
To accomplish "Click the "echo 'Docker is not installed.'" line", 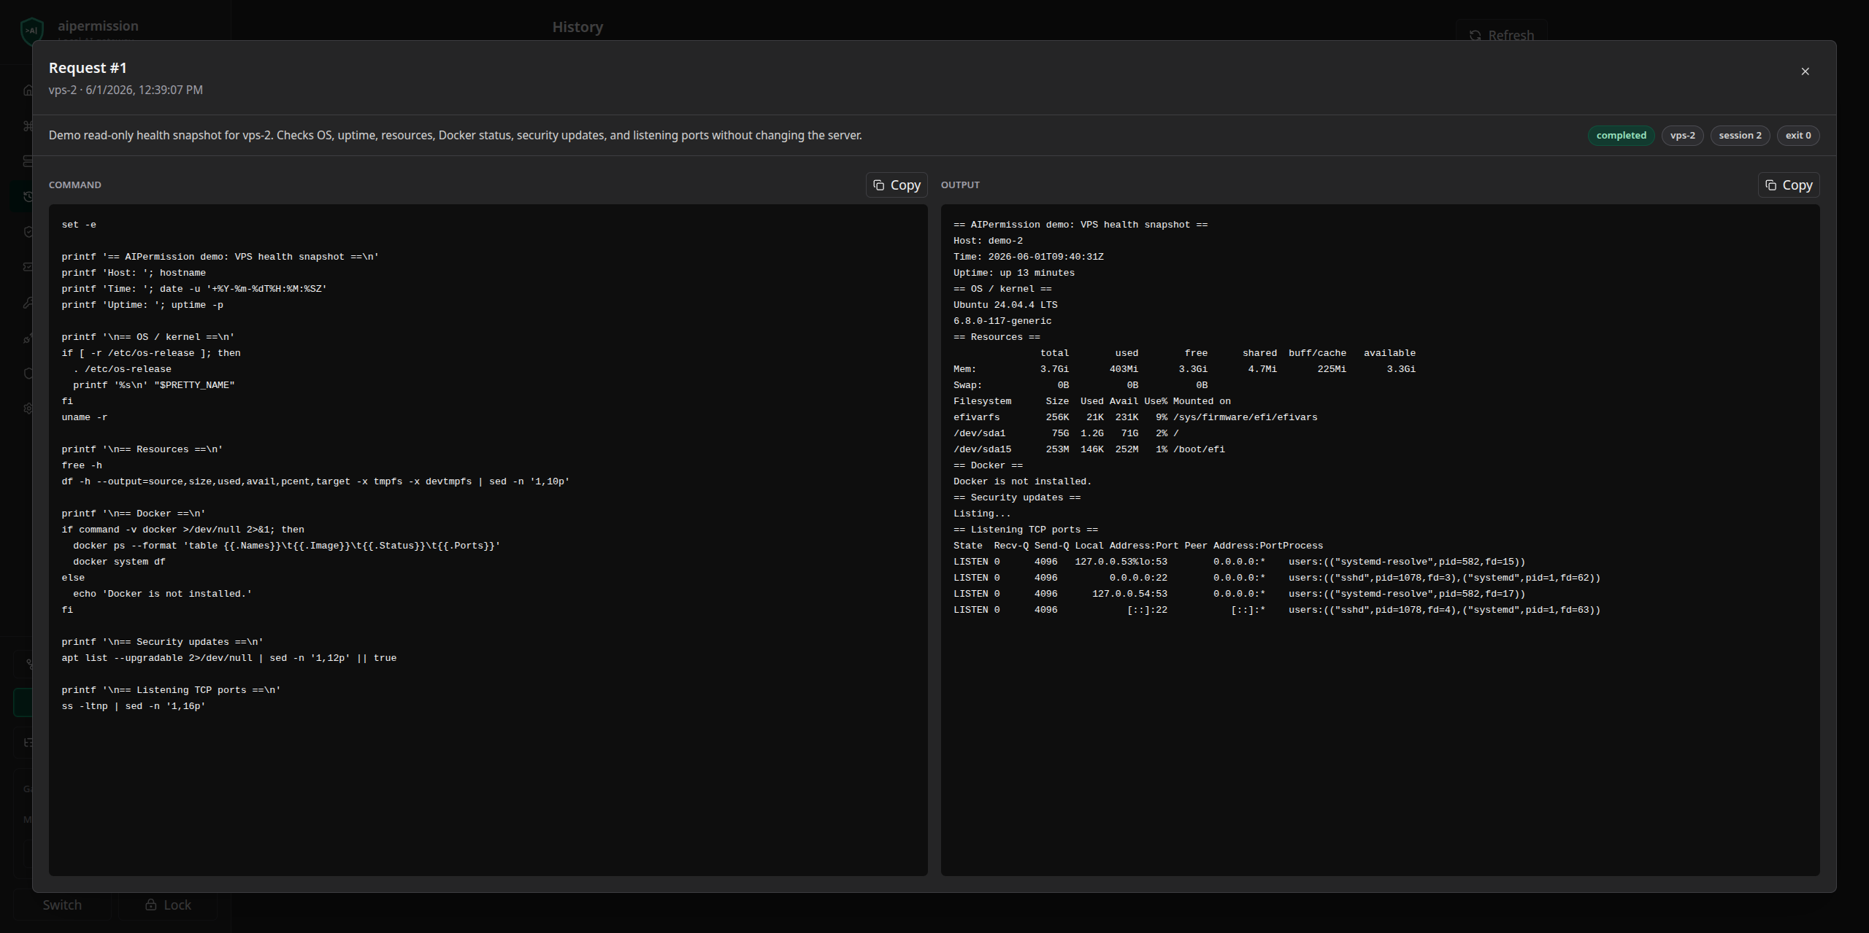I will pos(162,594).
